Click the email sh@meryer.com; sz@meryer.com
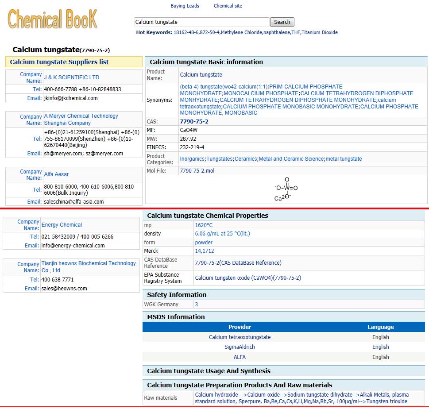The height and width of the screenshot is (409, 429). coord(83,154)
